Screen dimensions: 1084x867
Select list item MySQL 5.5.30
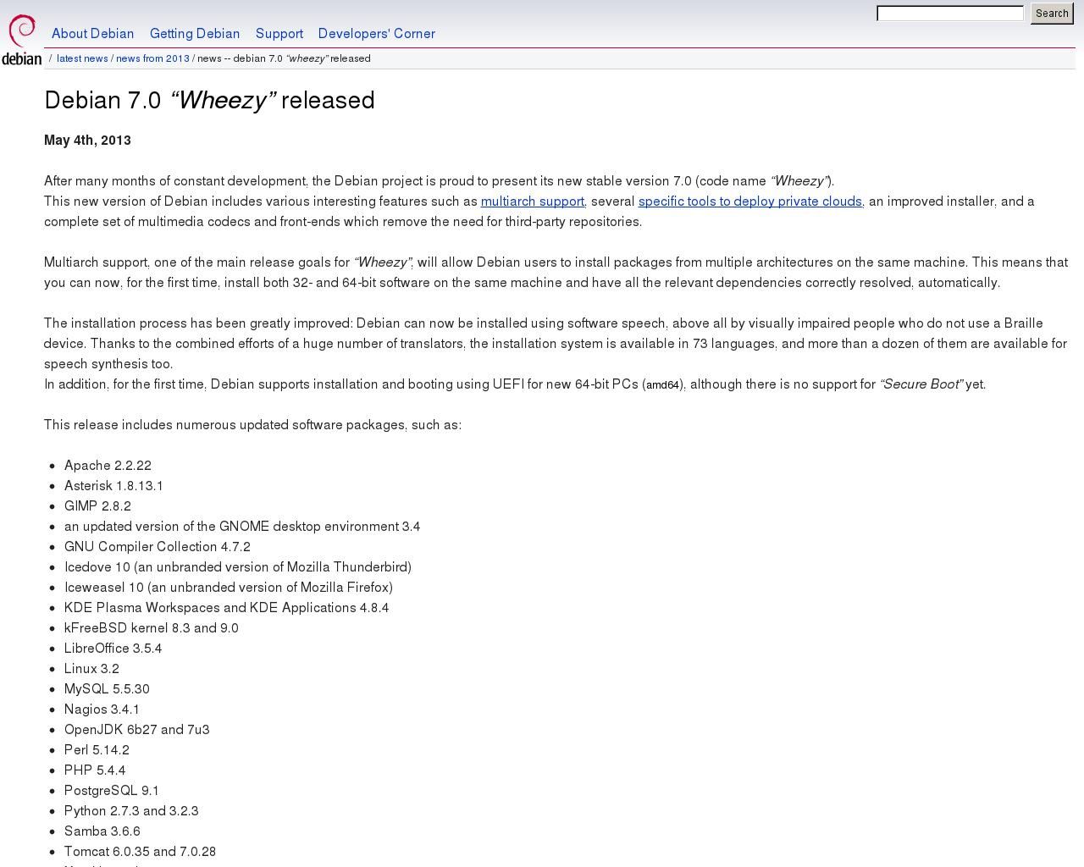[107, 689]
